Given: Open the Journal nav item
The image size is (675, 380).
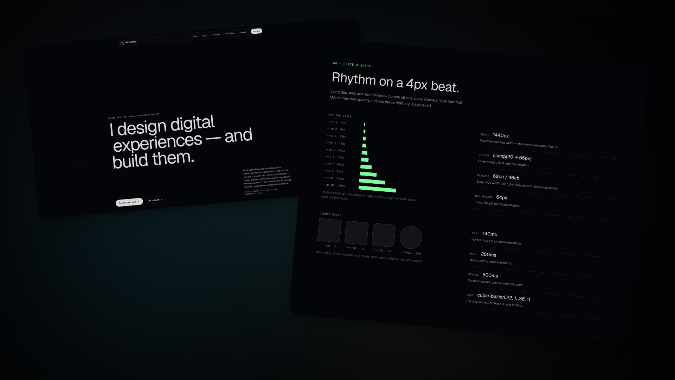Looking at the screenshot, I should pyautogui.click(x=243, y=32).
